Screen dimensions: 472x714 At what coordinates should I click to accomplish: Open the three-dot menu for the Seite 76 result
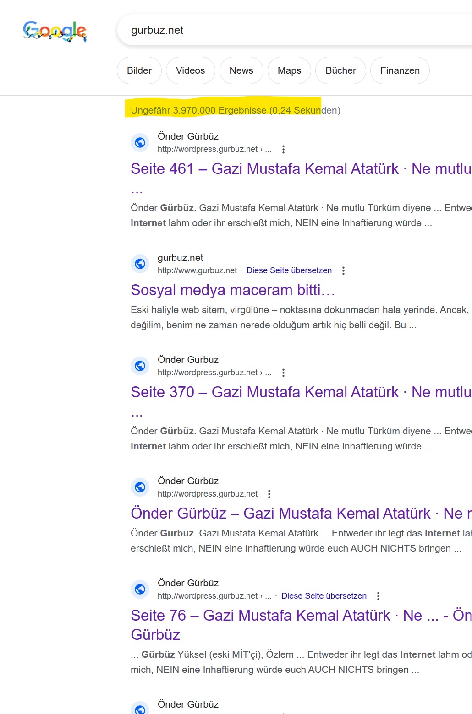click(x=378, y=596)
